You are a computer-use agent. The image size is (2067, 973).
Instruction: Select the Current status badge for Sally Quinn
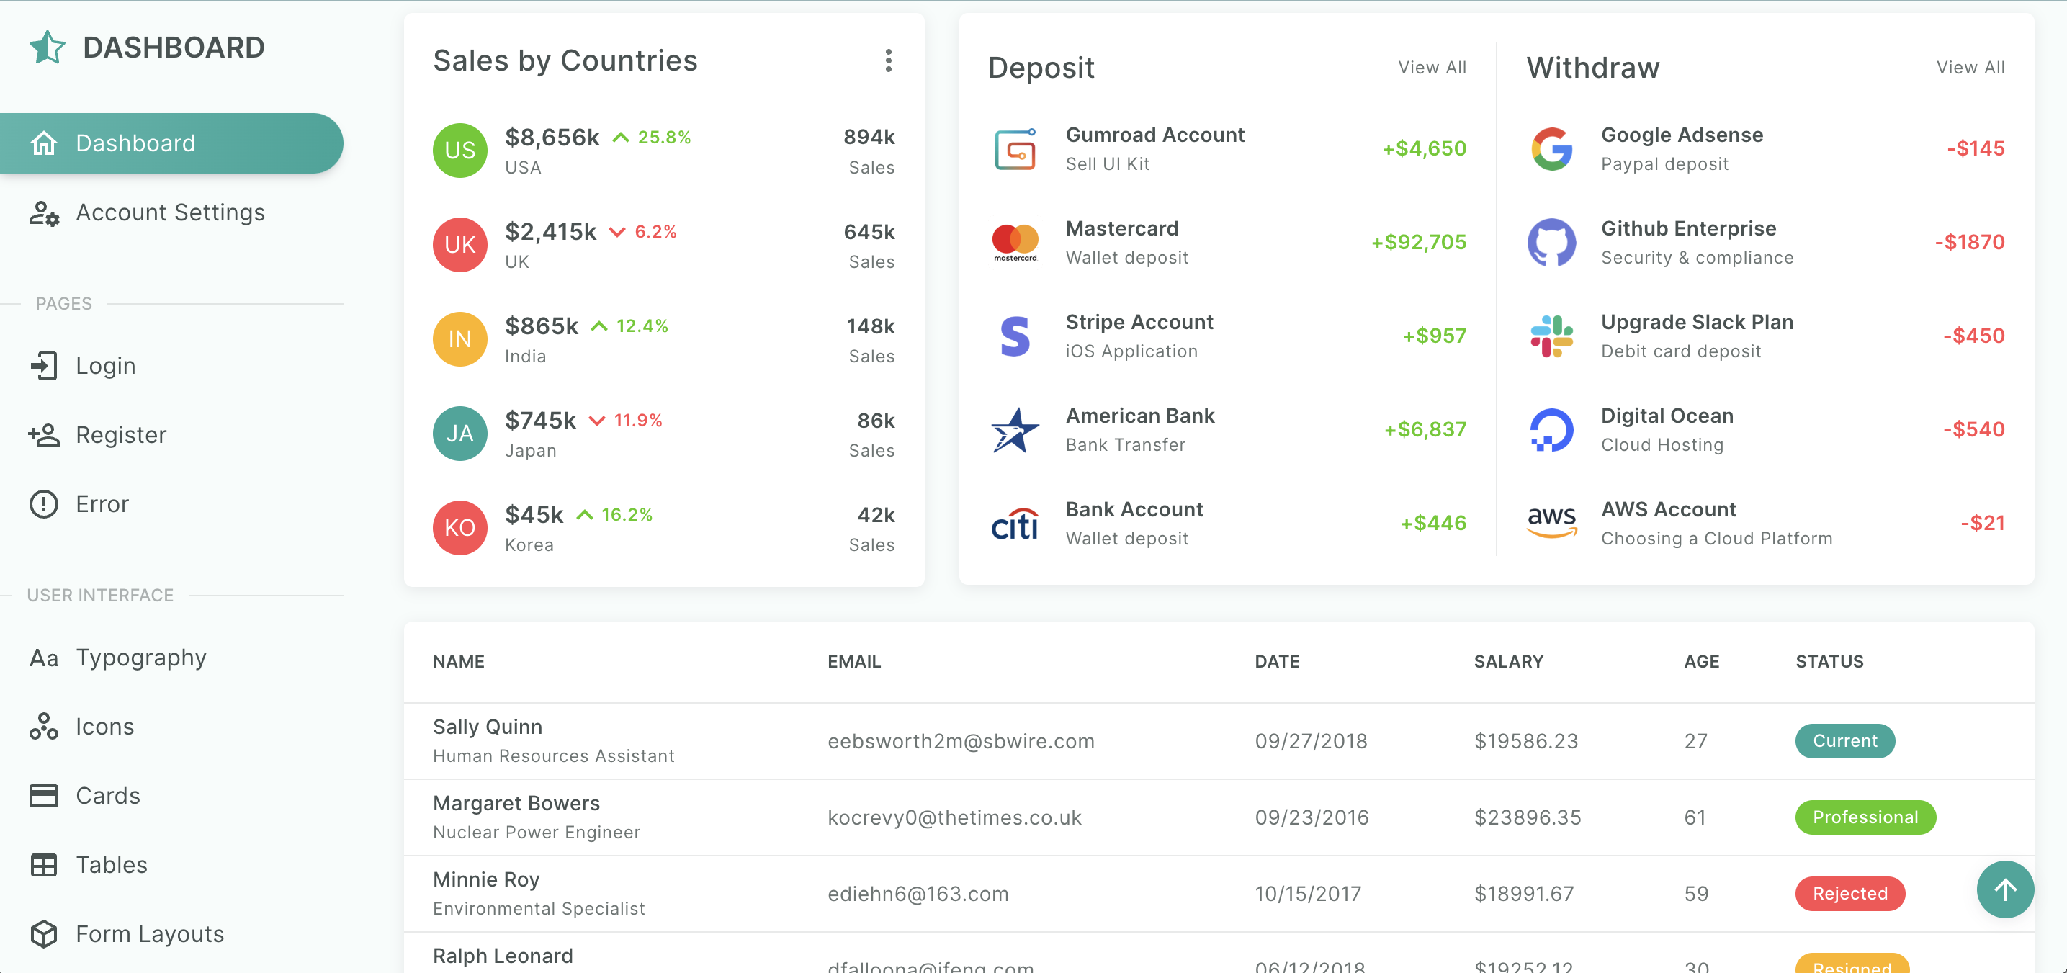point(1844,740)
